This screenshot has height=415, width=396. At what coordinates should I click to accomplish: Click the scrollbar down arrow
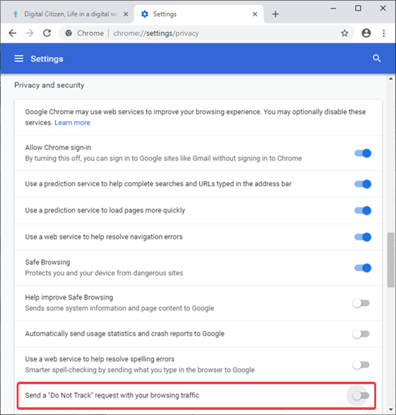[x=391, y=410]
